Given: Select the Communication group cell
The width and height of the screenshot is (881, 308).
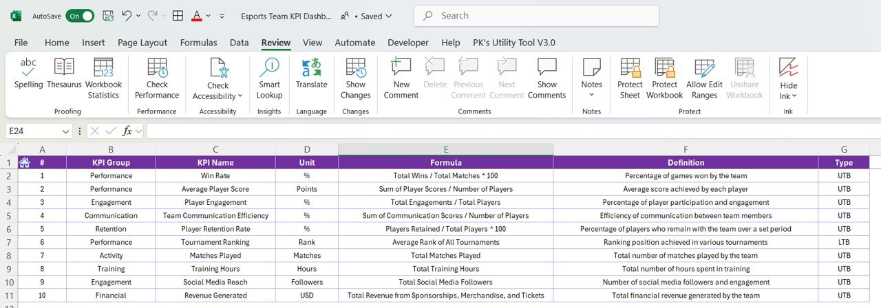Looking at the screenshot, I should click(111, 216).
